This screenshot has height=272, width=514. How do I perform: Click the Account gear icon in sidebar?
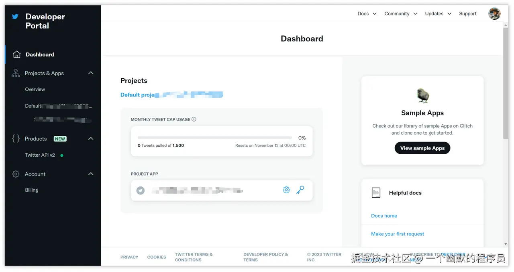click(x=16, y=174)
